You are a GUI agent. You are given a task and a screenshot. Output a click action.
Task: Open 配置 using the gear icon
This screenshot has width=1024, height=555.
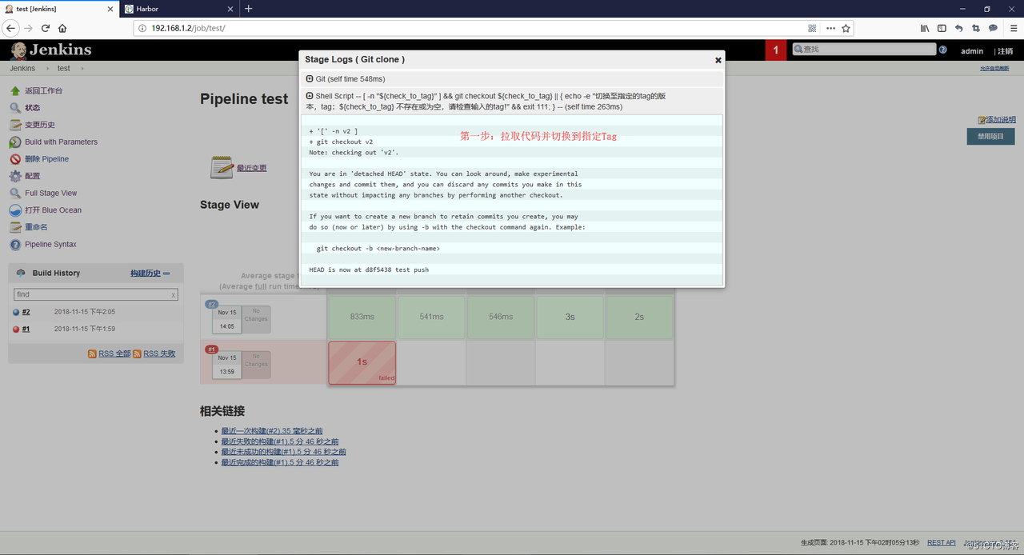pyautogui.click(x=15, y=176)
